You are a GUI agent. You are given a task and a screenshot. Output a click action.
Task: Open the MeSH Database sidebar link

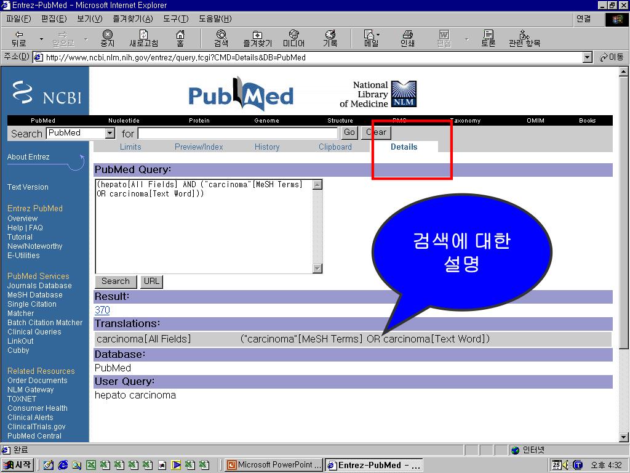coord(35,295)
